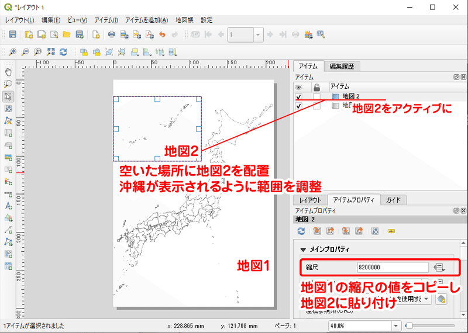Create a new layout from the toolbar
The width and height of the screenshot is (468, 333).
pyautogui.click(x=29, y=34)
